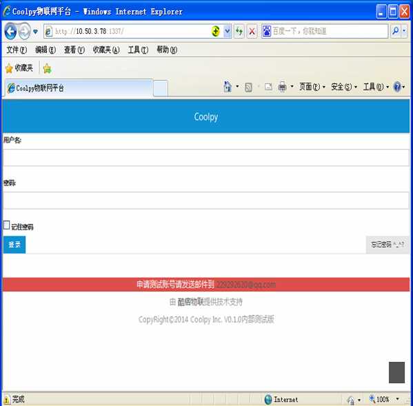The width and height of the screenshot is (413, 406).
Task: Open recent pages dropdown beside Forward button
Action: click(x=35, y=32)
